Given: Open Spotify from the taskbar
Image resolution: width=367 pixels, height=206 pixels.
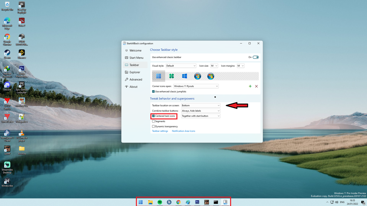Looking at the screenshot, I should coord(160,202).
